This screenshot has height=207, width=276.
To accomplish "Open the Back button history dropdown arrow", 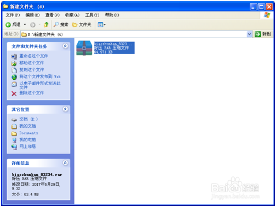I will pyautogui.click(x=25, y=25).
